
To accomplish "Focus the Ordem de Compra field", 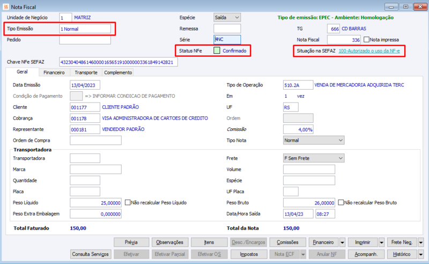I will tap(95, 140).
